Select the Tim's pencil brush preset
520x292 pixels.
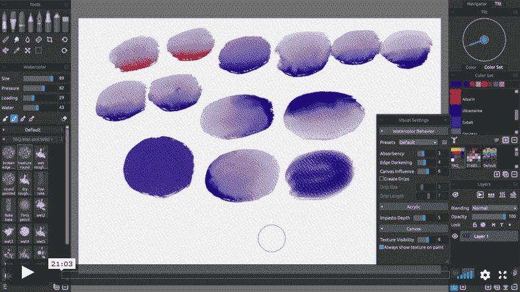[x=25, y=209]
